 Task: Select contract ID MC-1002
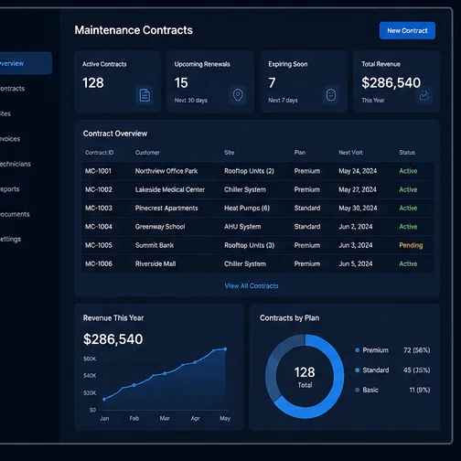pyautogui.click(x=99, y=189)
